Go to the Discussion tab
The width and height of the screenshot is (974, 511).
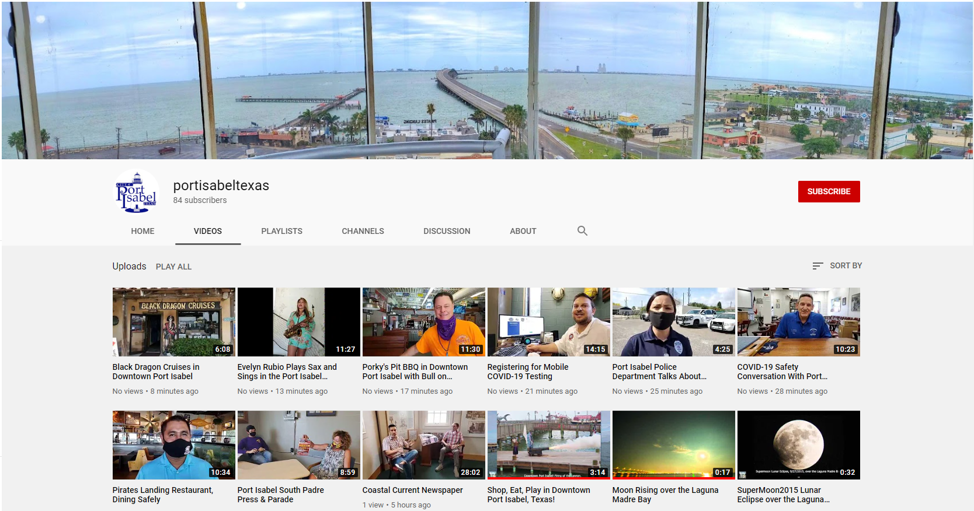[447, 231]
